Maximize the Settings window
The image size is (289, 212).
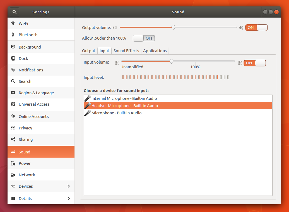[271, 12]
